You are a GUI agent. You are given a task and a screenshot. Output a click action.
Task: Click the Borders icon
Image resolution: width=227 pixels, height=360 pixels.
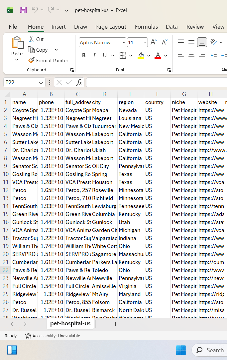(123, 56)
